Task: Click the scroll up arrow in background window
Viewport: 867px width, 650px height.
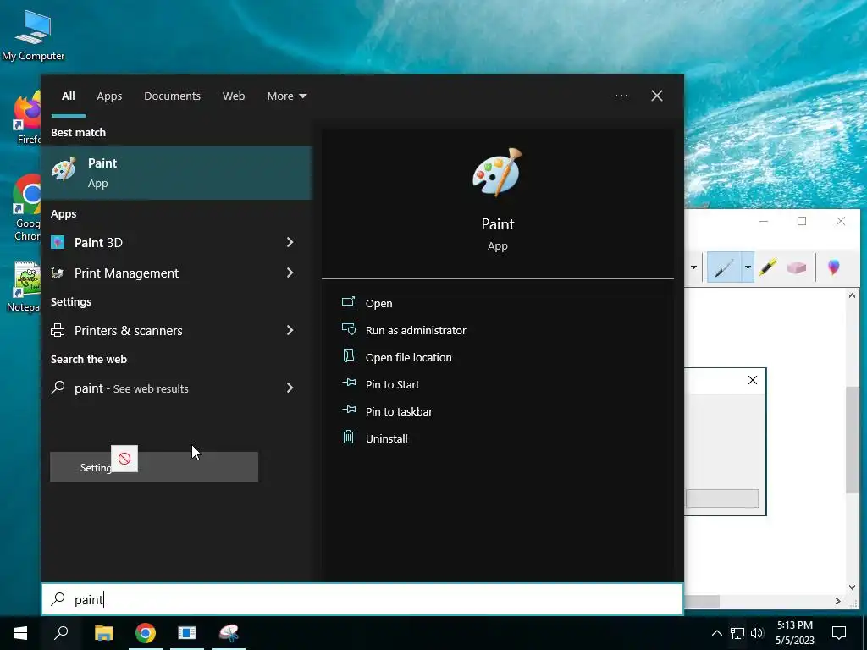Action: pos(852,296)
